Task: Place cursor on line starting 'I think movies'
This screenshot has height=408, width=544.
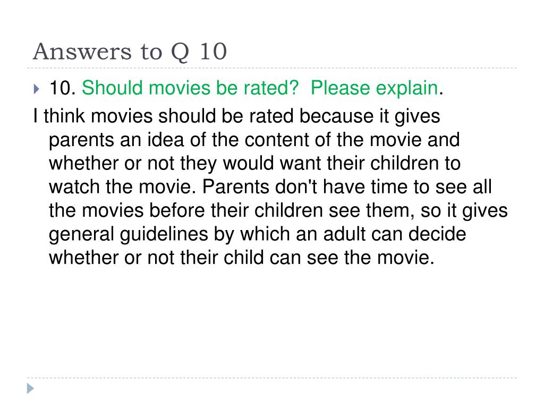Action: pos(236,116)
